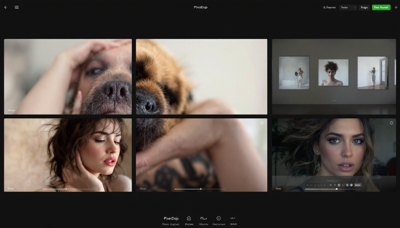The height and width of the screenshot is (228, 400).
Task: Click the circular info icon in bottom bar
Action: pyautogui.click(x=218, y=218)
